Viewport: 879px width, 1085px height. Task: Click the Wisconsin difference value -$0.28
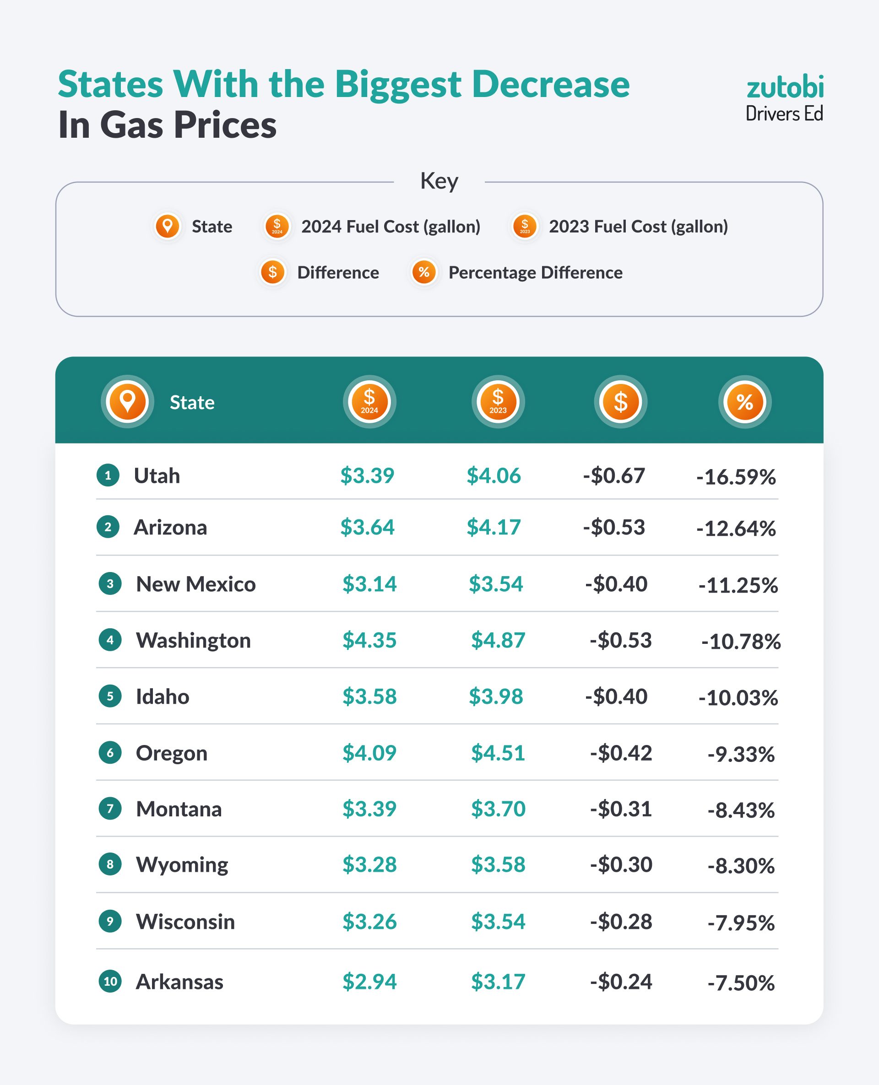(x=621, y=922)
